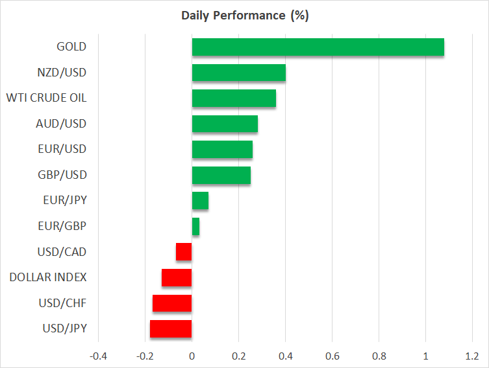This screenshot has height=368, width=489.
Task: Click the WTI CRUDE OIL bar
Action: (234, 98)
